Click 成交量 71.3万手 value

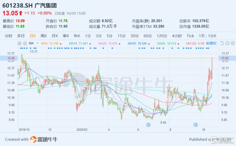[x=109, y=27]
